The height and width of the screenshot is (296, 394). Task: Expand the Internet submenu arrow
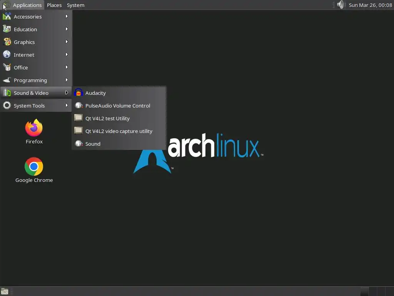click(x=67, y=55)
